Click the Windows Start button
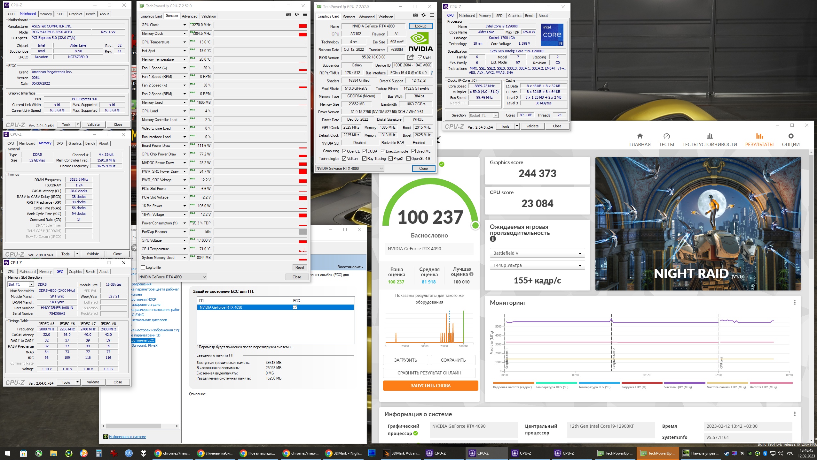The width and height of the screenshot is (817, 460). [8, 453]
